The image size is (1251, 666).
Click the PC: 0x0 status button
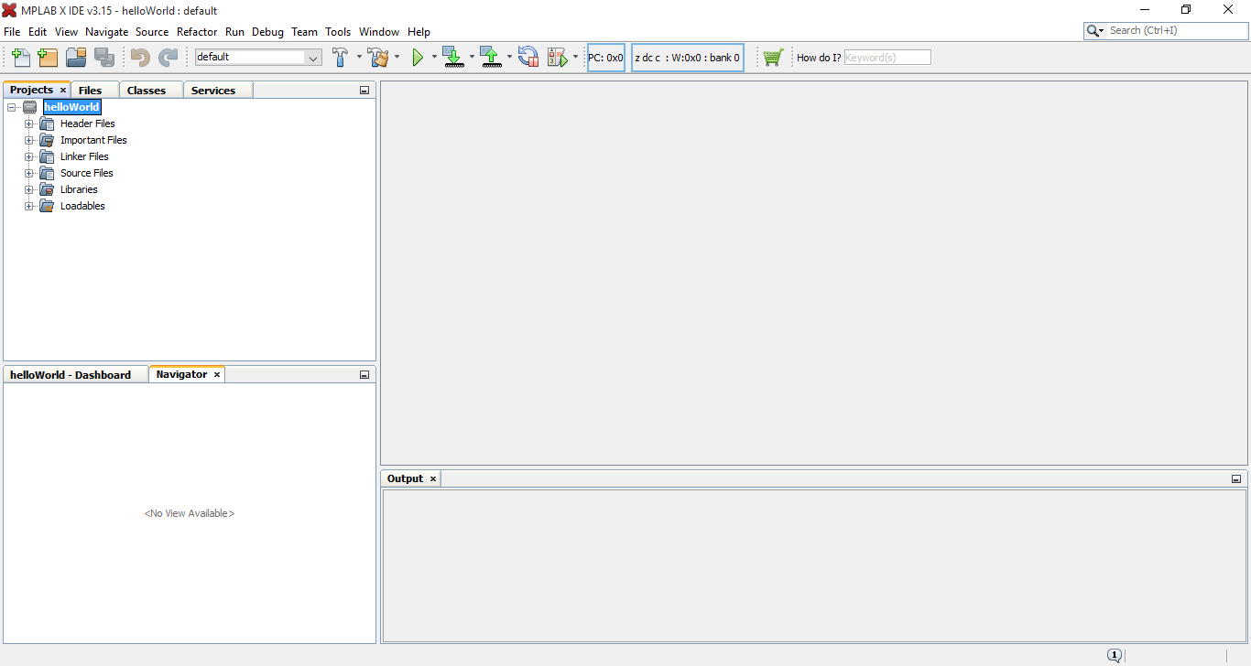click(x=605, y=57)
